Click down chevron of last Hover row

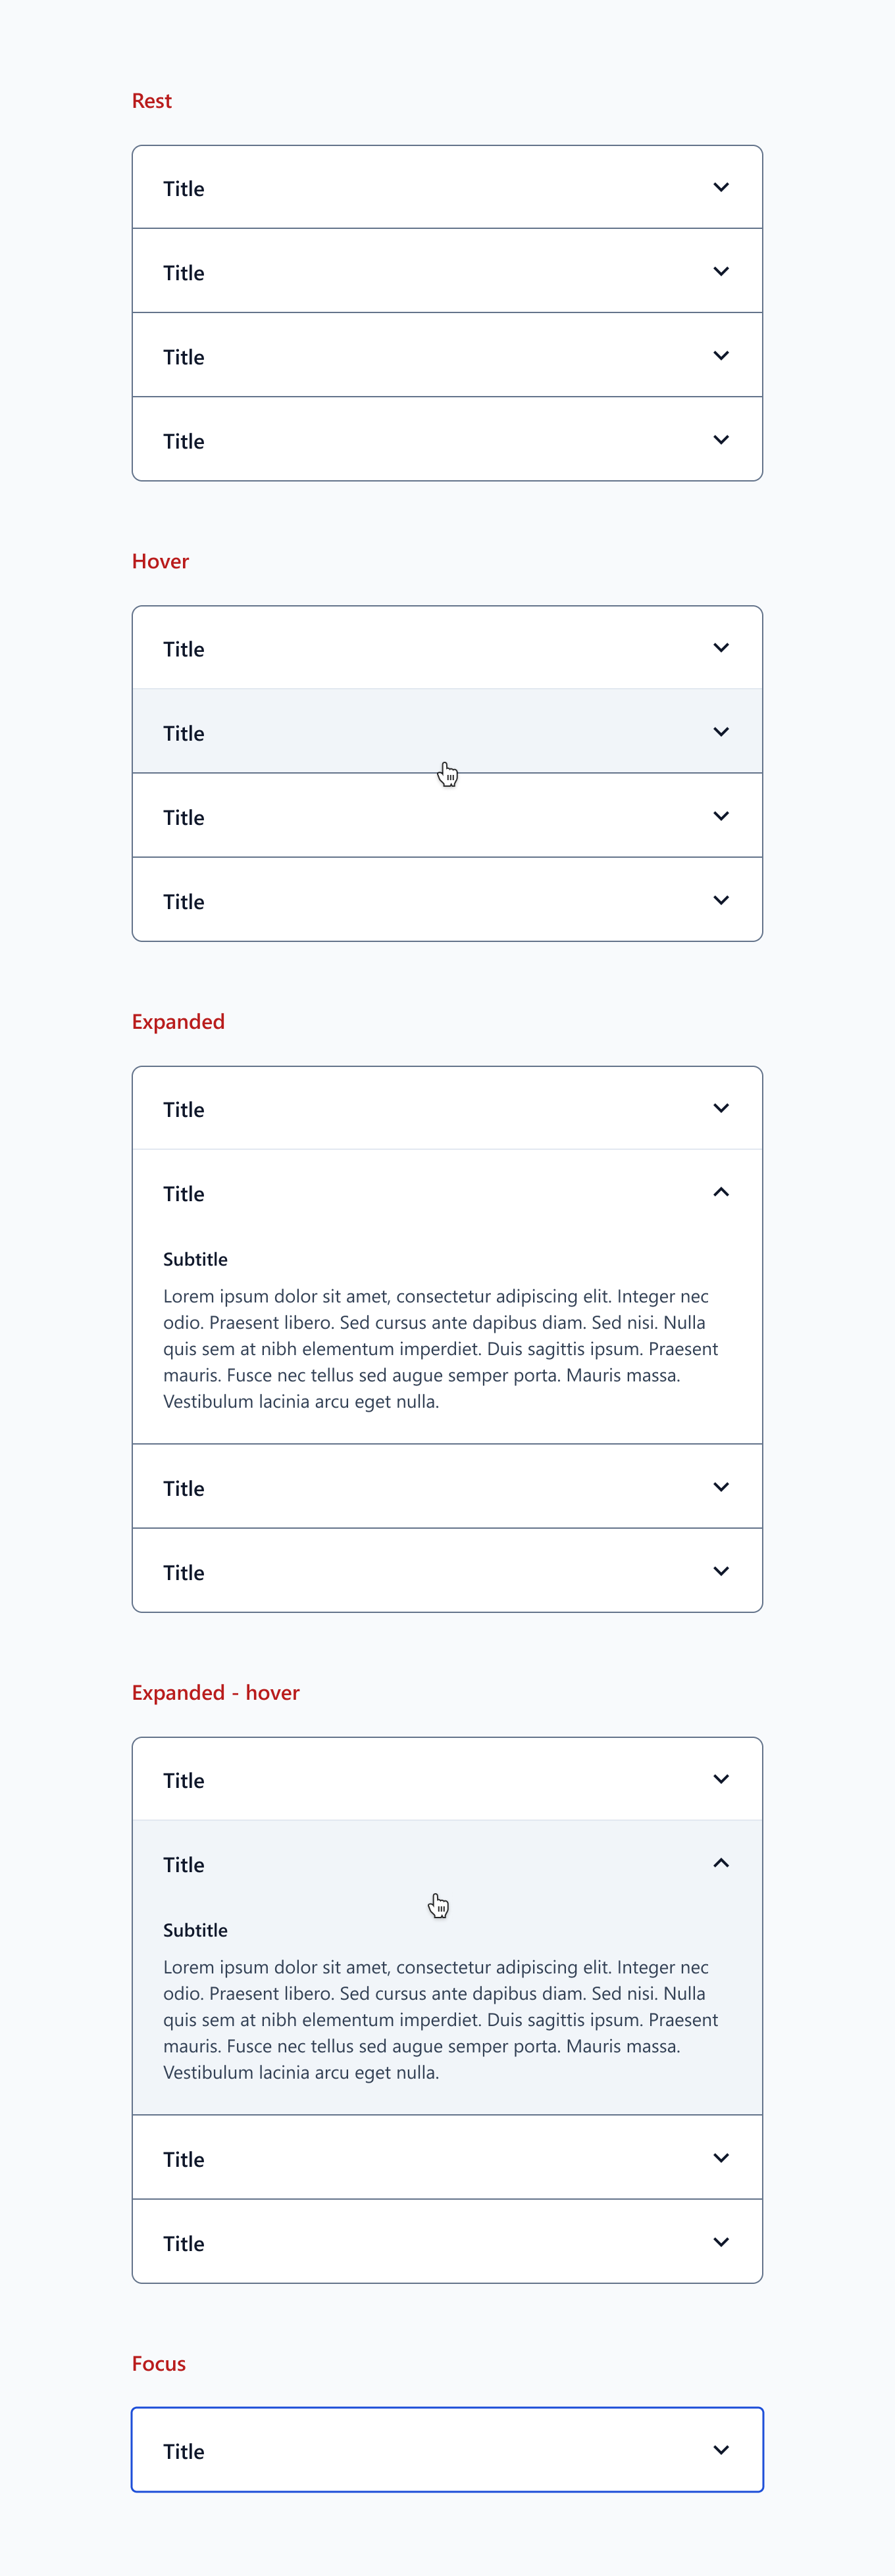[x=721, y=900]
